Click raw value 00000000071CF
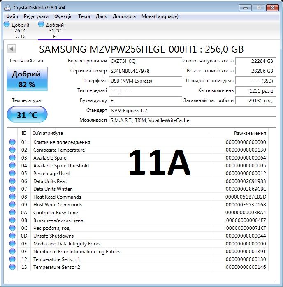283x287 pixels. click(x=246, y=228)
